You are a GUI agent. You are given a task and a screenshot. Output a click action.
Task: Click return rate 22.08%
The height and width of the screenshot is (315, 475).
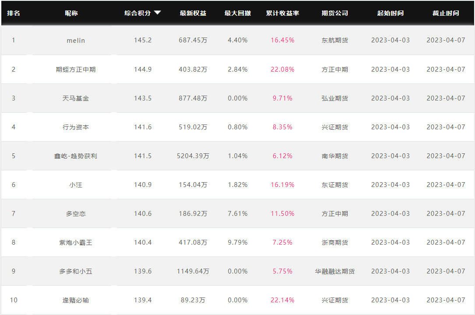(x=282, y=69)
